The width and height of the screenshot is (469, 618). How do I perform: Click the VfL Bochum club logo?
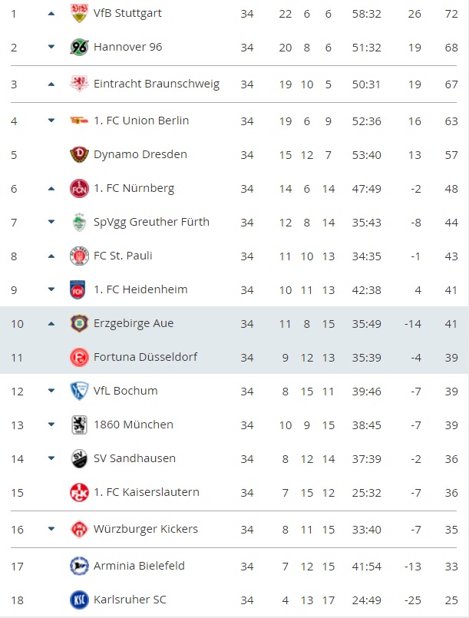(x=79, y=391)
